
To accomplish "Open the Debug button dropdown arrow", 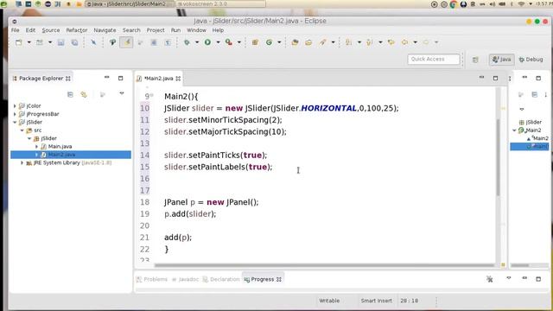I will pos(197,42).
